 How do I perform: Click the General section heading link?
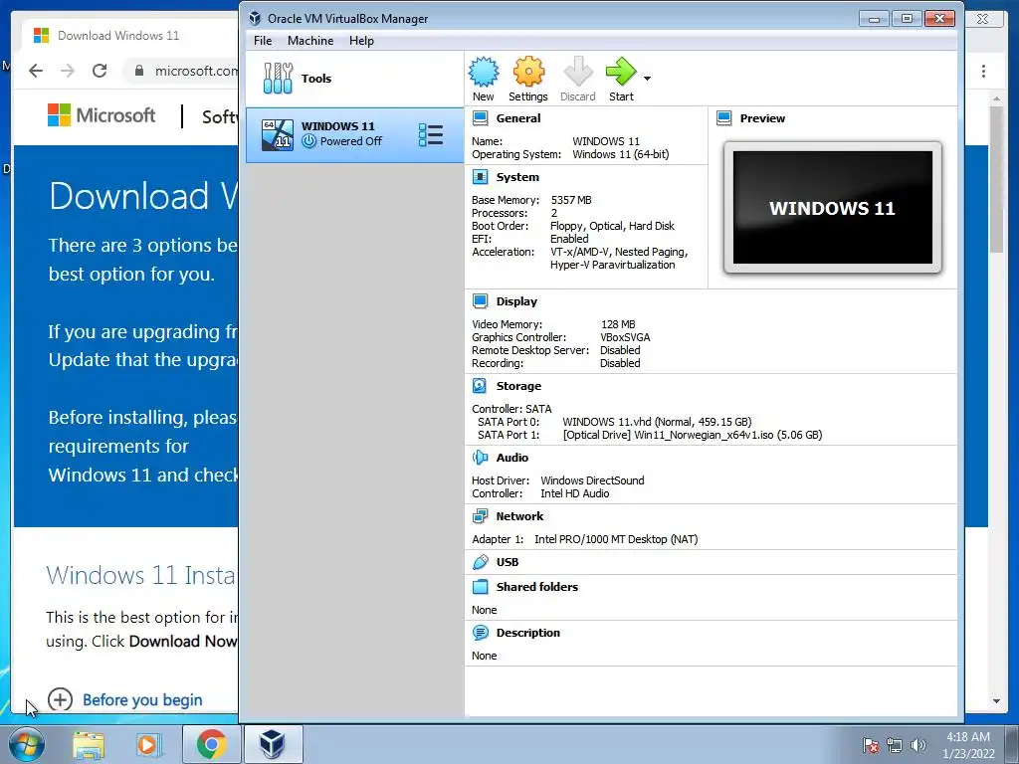coord(517,118)
